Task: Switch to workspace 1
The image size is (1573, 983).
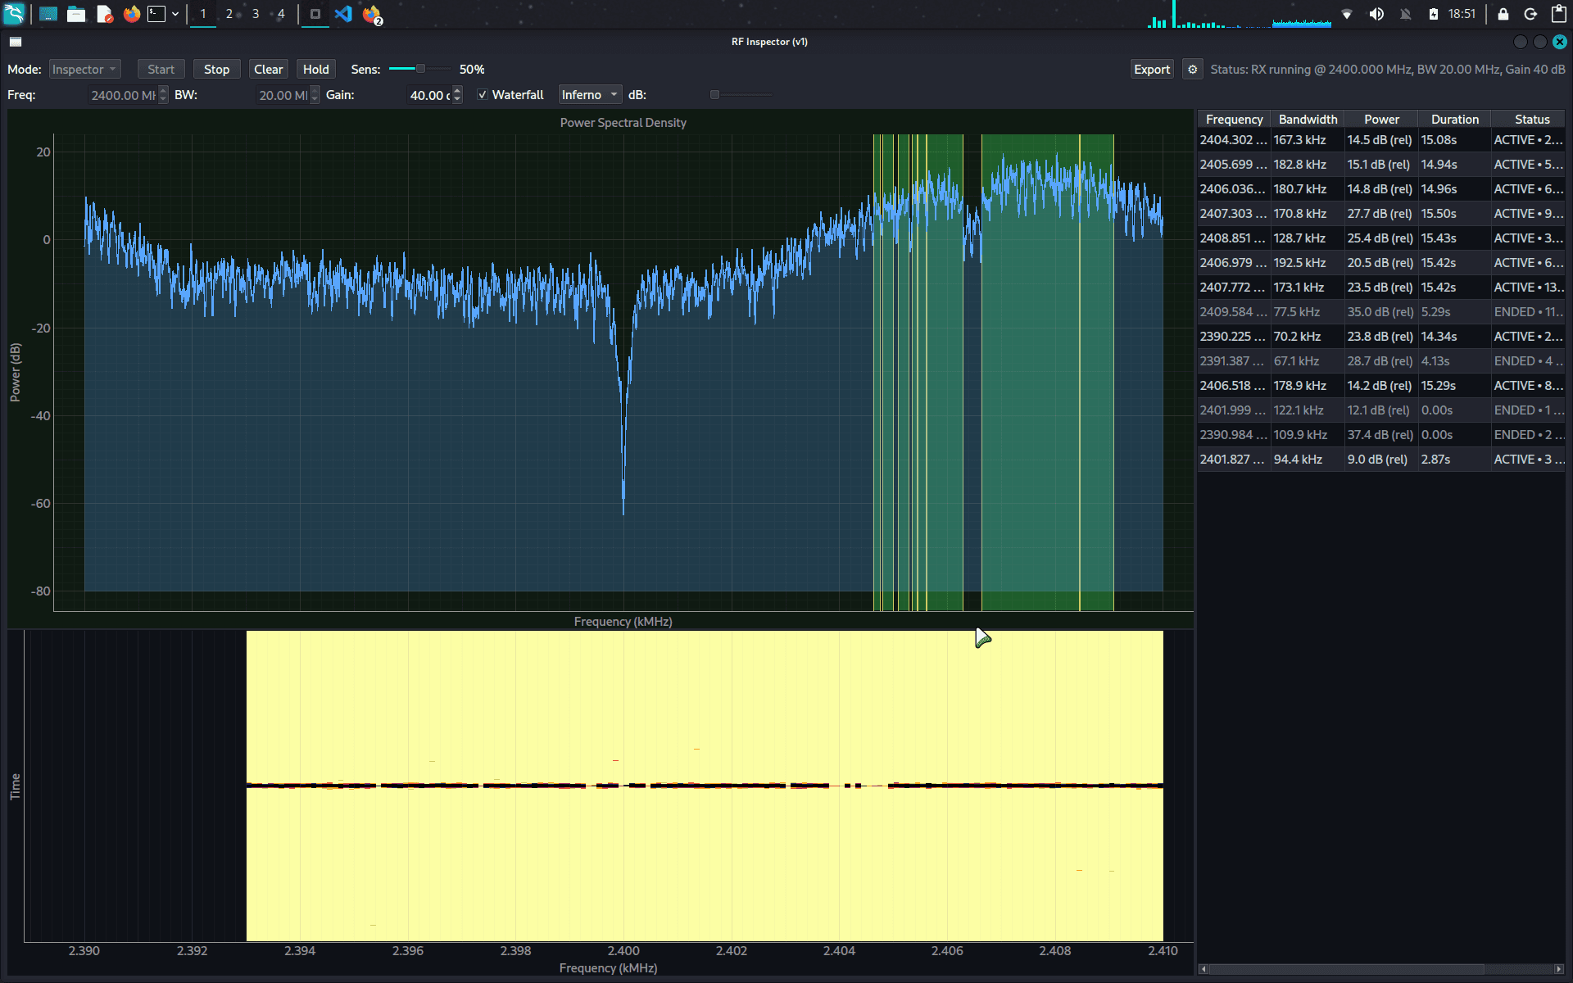Action: coord(203,14)
